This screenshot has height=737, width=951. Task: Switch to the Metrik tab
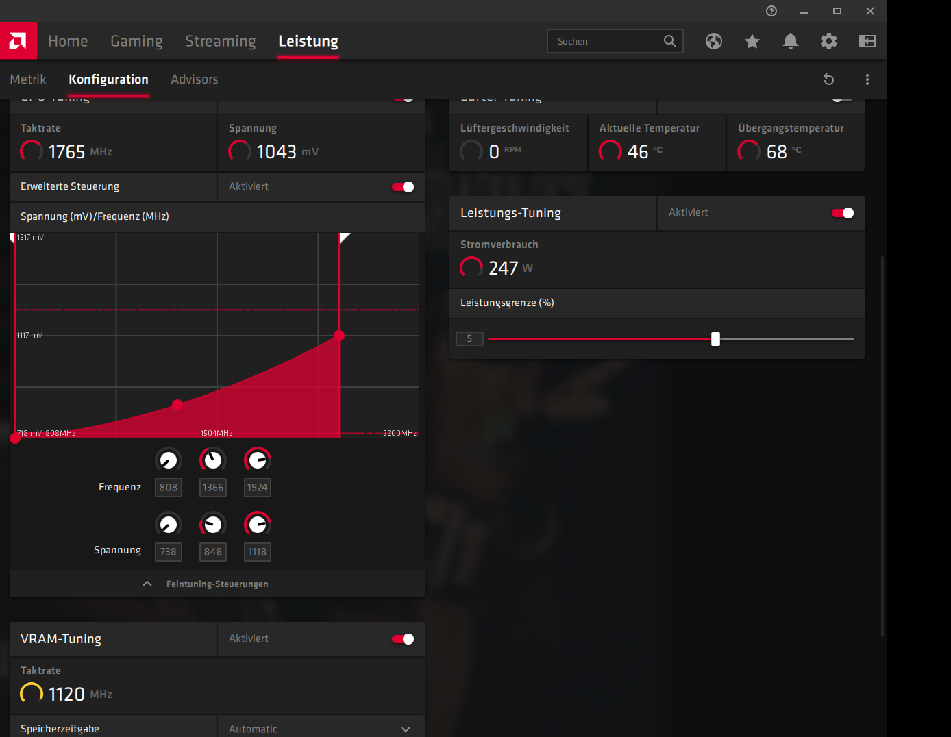click(27, 79)
